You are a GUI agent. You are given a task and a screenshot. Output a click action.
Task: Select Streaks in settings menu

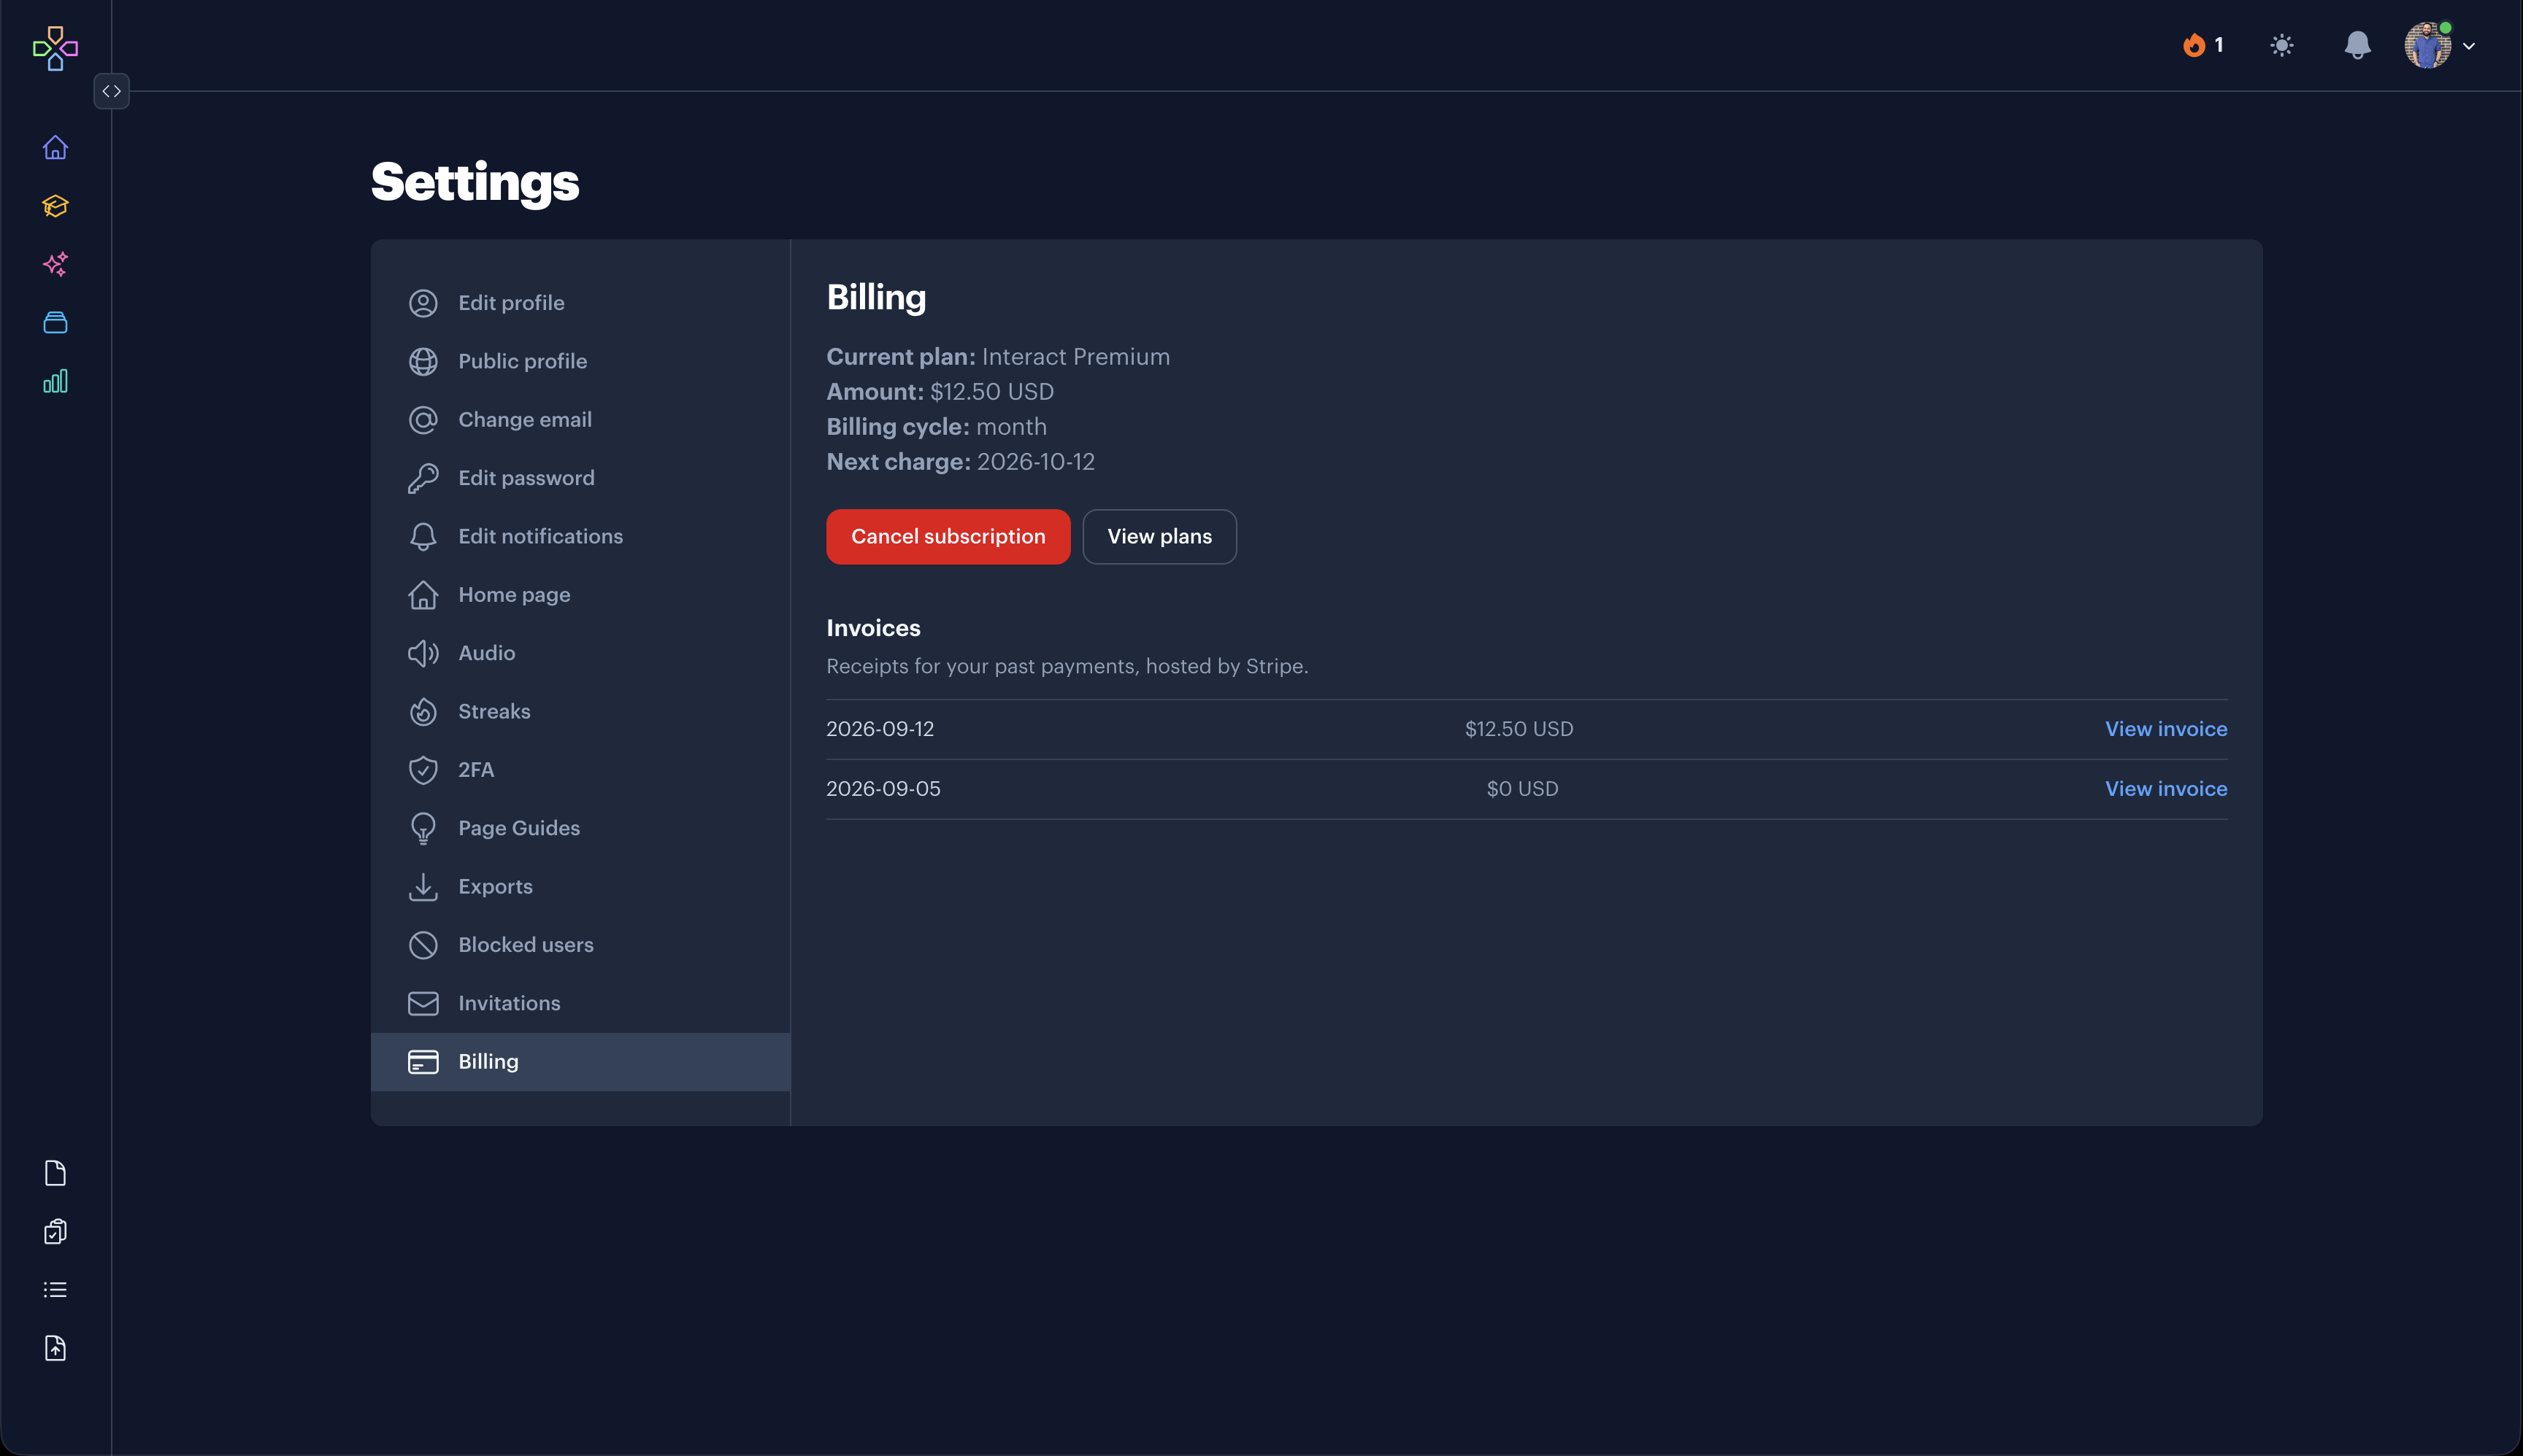[580, 711]
